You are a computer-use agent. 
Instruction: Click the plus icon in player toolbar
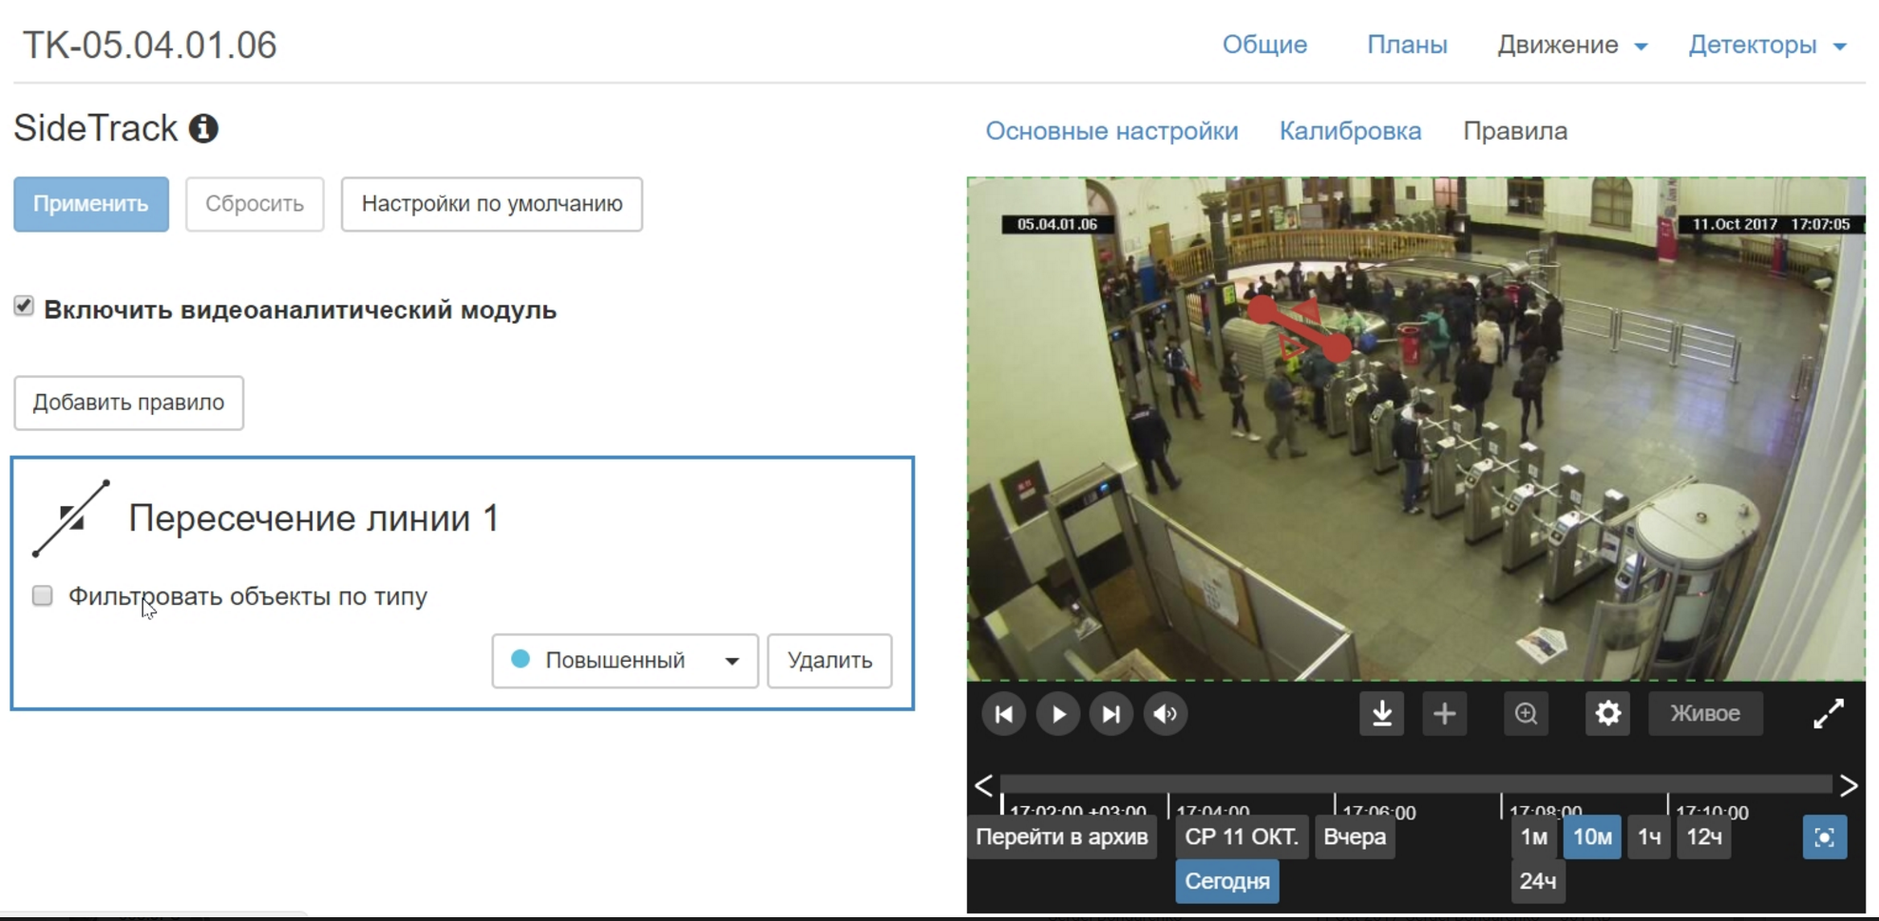1445,714
